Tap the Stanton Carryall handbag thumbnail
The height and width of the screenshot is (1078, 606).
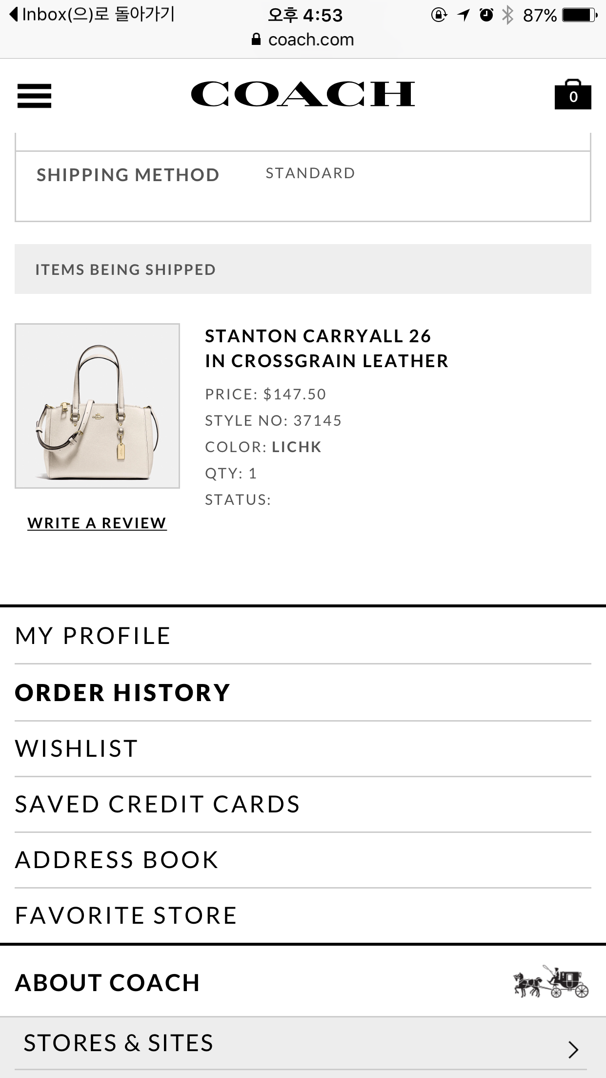(97, 406)
